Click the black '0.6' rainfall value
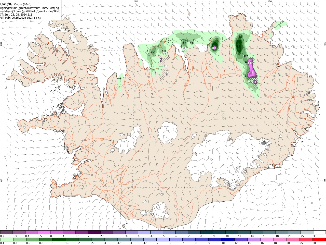This screenshot has width=326, height=245. click(192, 43)
